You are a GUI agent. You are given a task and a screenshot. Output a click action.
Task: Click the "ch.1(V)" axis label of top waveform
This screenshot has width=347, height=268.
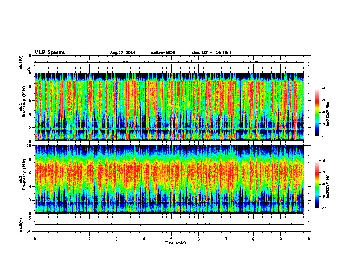tap(21, 62)
